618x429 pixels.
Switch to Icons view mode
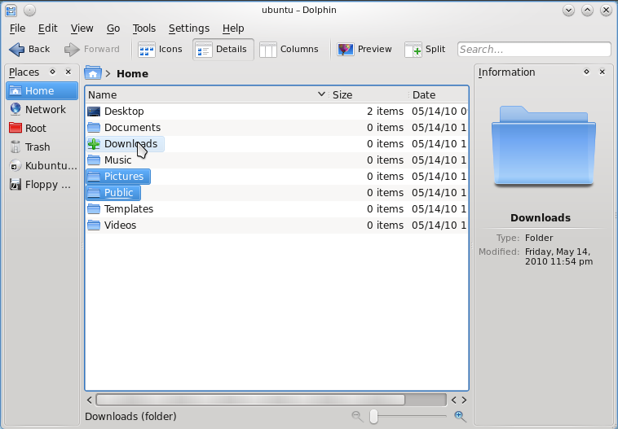coord(161,50)
